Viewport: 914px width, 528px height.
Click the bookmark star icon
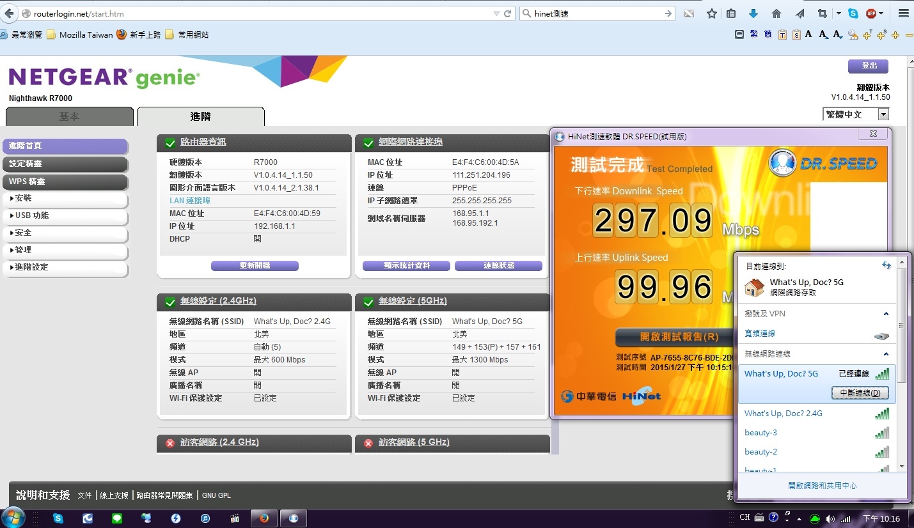coord(711,13)
